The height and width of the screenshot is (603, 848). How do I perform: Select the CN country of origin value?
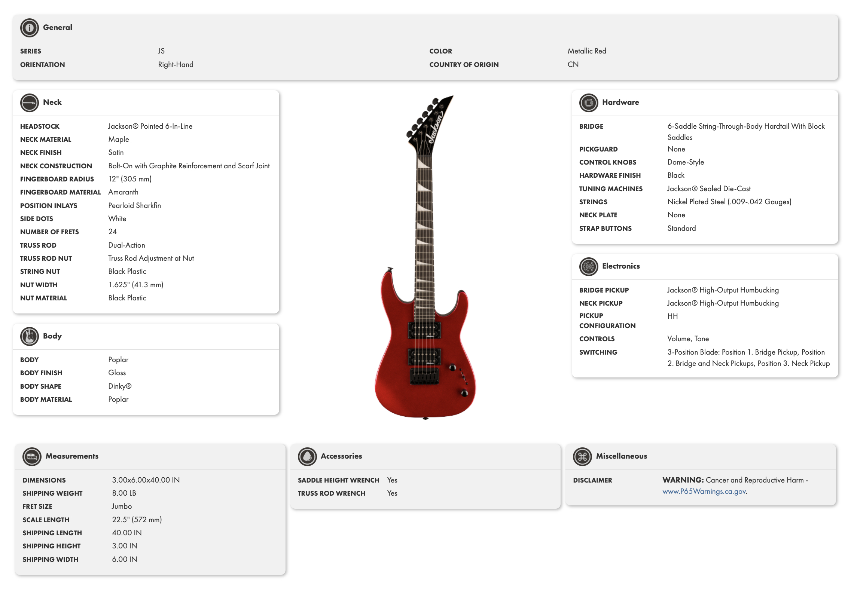point(573,64)
